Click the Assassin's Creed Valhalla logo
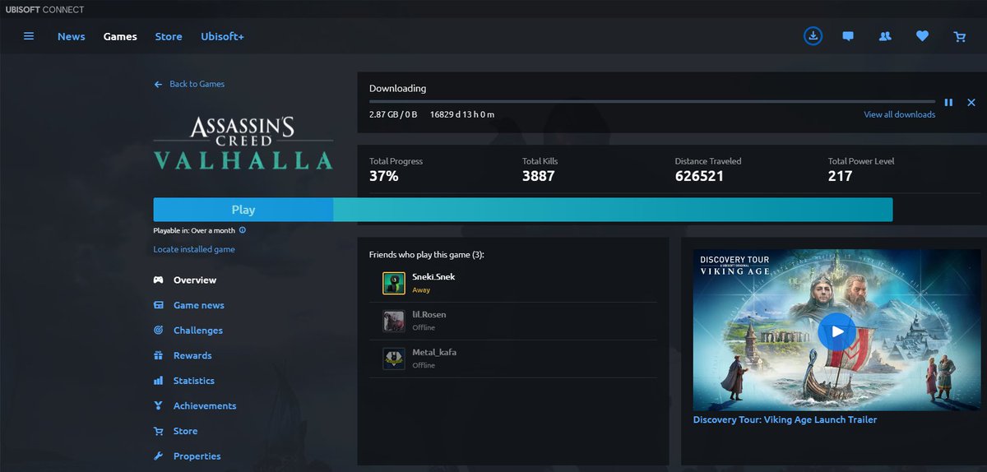Image resolution: width=987 pixels, height=472 pixels. point(243,143)
